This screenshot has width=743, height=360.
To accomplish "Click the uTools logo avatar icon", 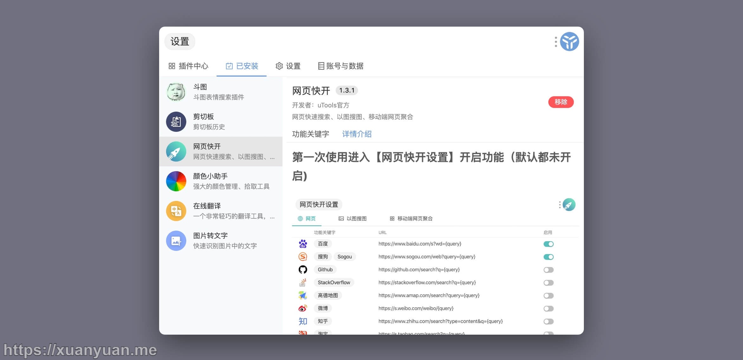I will pyautogui.click(x=569, y=42).
